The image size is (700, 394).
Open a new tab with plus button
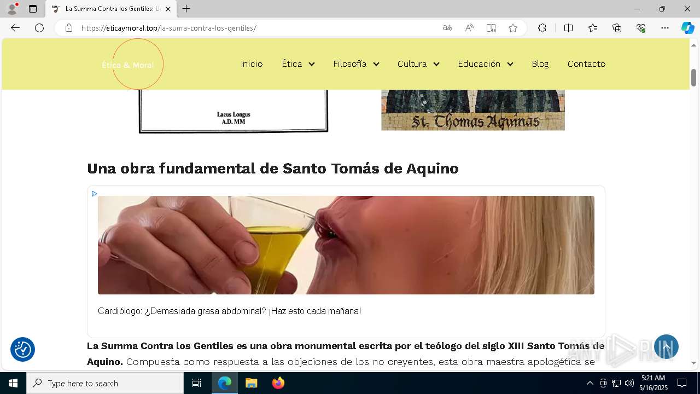coord(186,9)
